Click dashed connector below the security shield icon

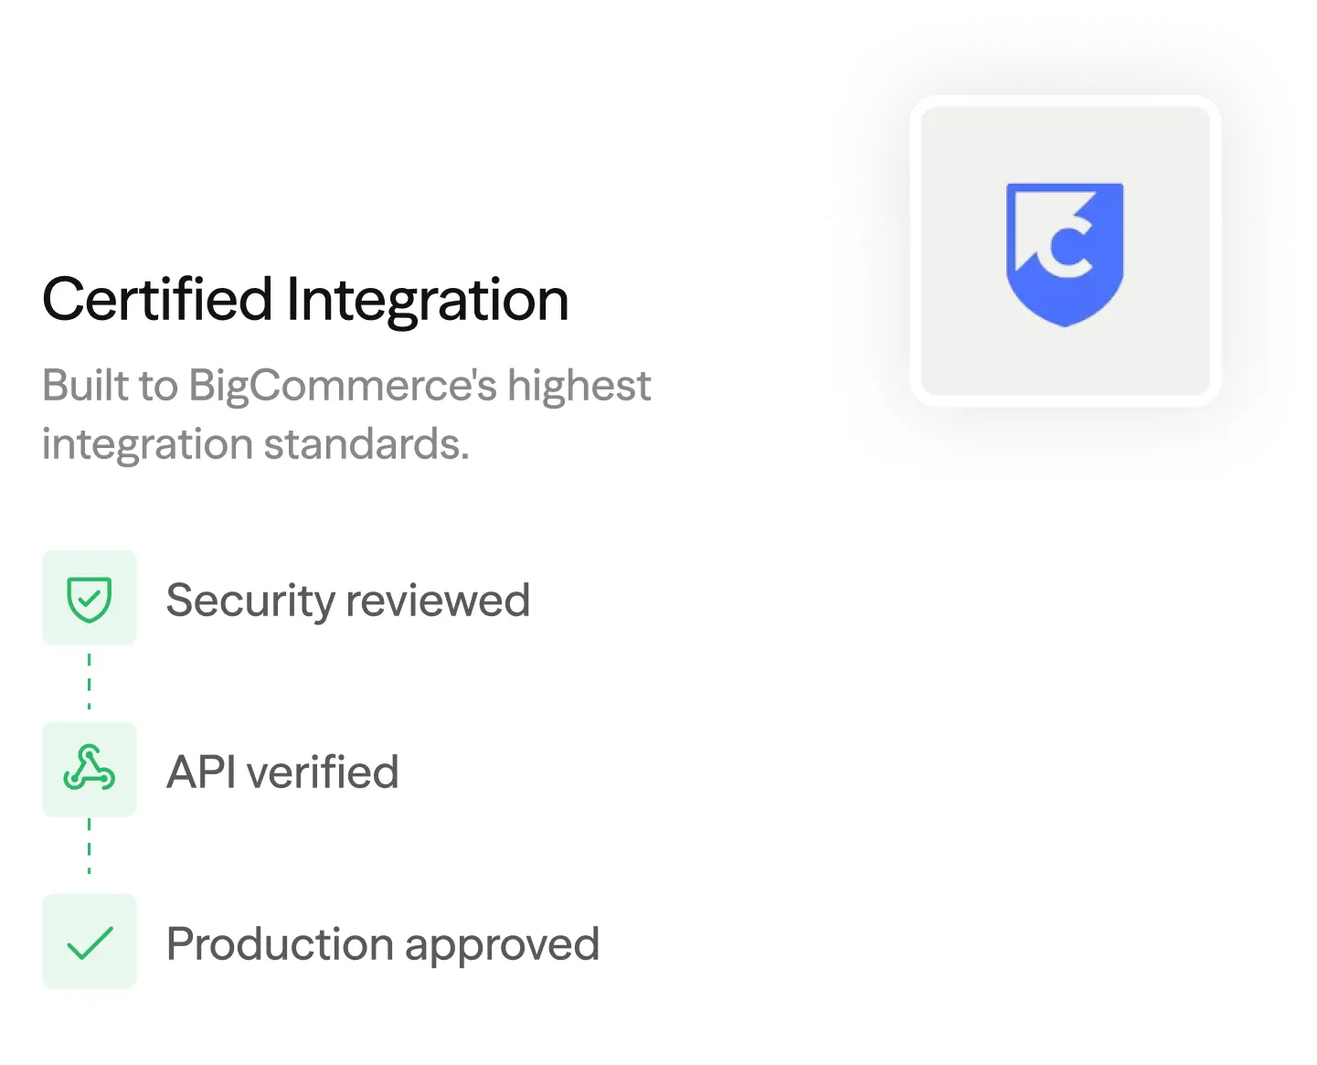tap(89, 682)
